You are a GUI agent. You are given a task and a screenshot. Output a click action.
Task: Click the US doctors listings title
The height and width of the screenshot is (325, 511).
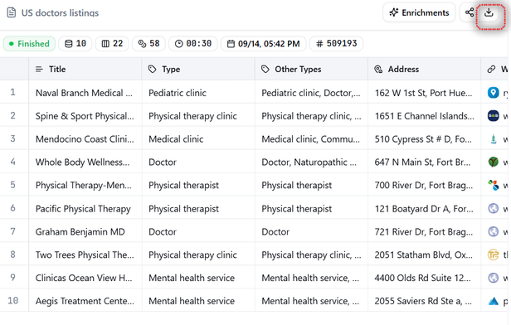(x=60, y=13)
